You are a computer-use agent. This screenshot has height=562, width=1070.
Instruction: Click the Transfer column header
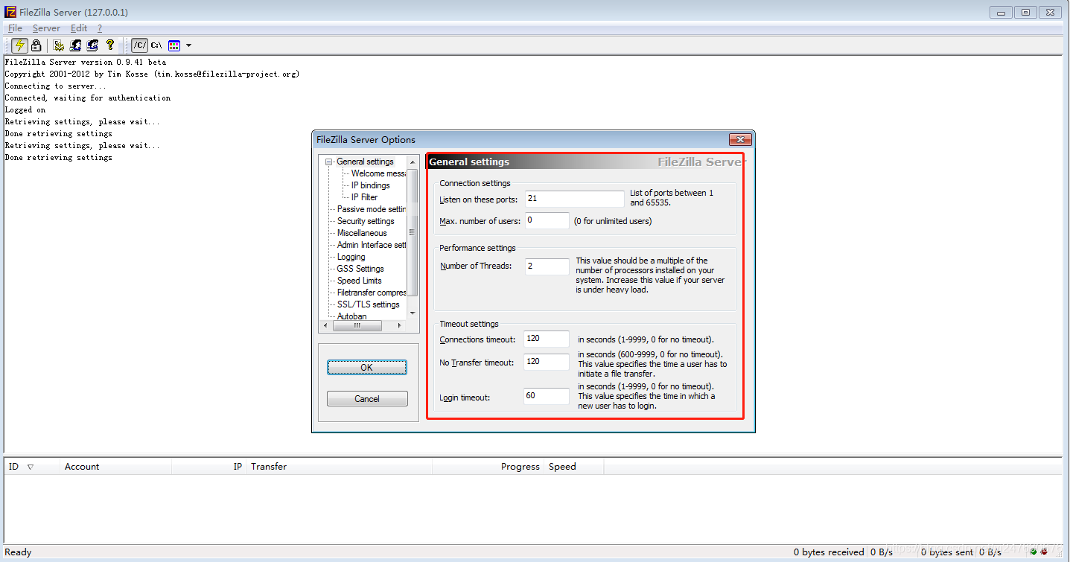click(x=339, y=467)
